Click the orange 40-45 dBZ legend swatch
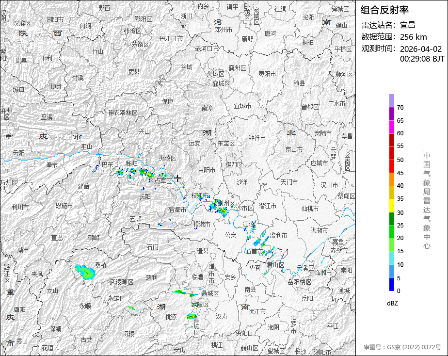The width and height of the screenshot is (448, 356). (x=391, y=179)
